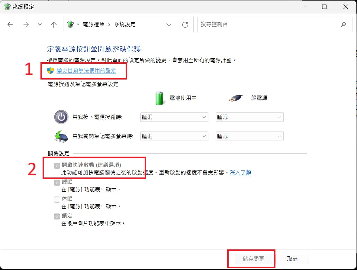357x270 pixels.
Task: Click the power plug icon
Action: (x=236, y=98)
